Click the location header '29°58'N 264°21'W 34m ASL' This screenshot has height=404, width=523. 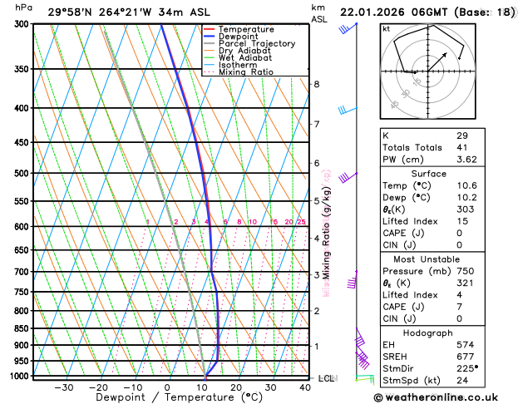tap(129, 12)
